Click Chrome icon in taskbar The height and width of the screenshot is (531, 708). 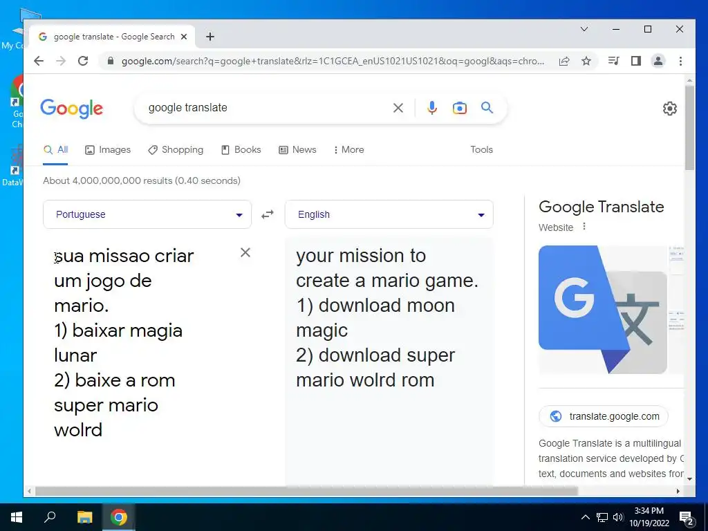coord(119,517)
